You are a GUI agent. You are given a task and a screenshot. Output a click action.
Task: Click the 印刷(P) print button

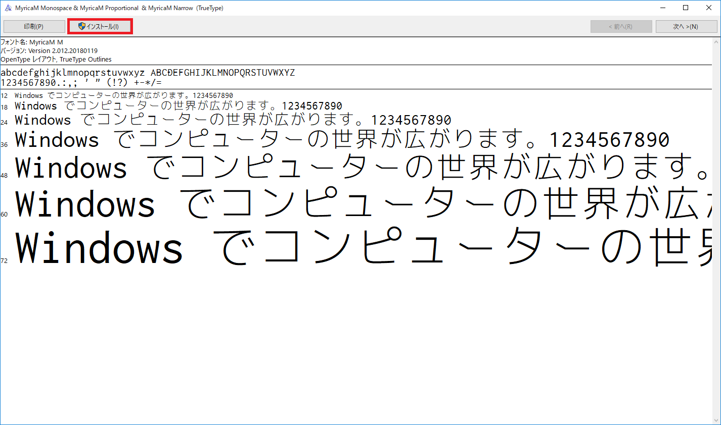pyautogui.click(x=34, y=26)
